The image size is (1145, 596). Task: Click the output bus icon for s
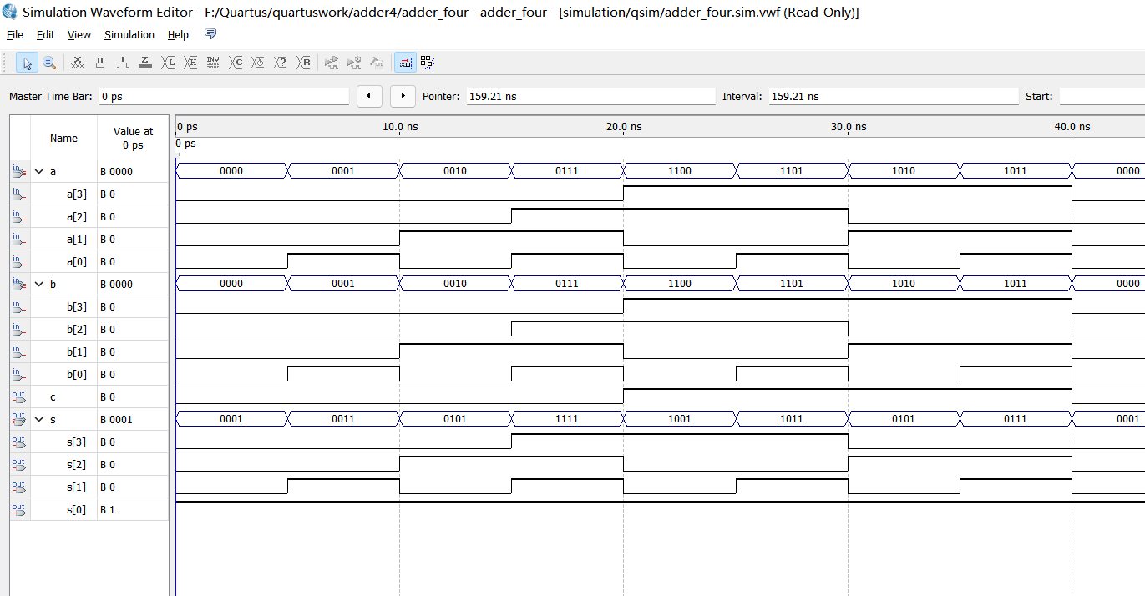point(19,419)
